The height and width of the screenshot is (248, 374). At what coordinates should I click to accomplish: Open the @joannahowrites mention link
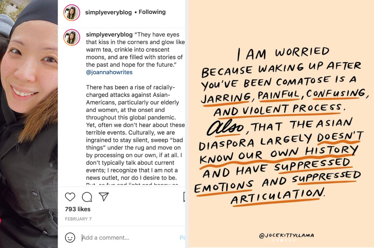[109, 72]
